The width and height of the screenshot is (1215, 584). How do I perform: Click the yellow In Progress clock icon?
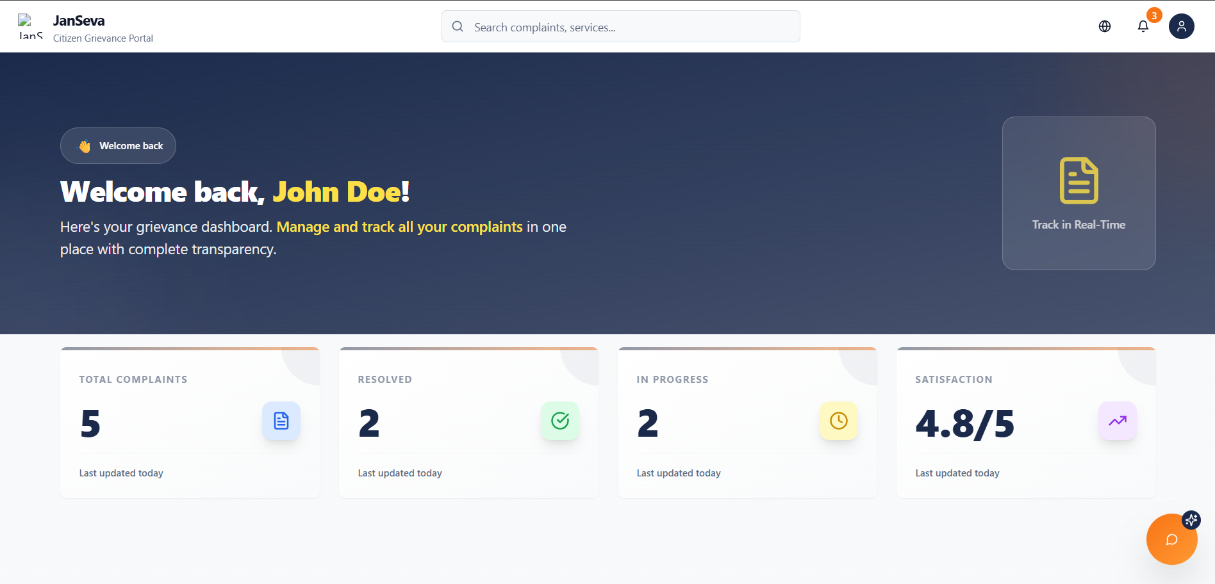pos(839,421)
